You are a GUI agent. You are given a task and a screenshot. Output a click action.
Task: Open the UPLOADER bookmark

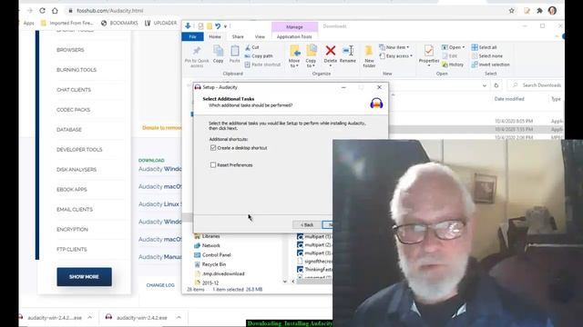(160, 23)
